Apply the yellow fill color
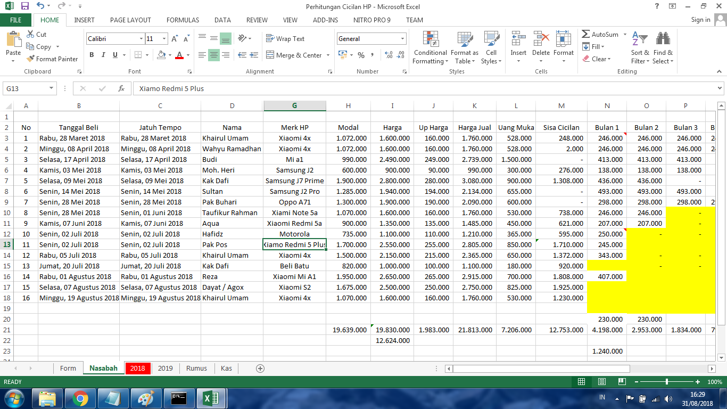The image size is (727, 409). tap(160, 55)
